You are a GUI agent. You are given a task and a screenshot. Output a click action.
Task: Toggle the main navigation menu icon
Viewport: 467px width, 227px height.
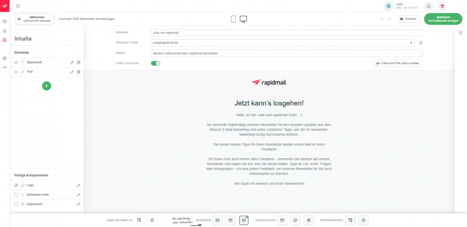(18, 6)
